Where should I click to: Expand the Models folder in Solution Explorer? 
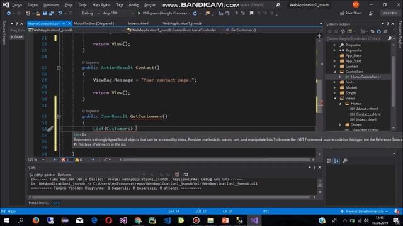point(334,88)
